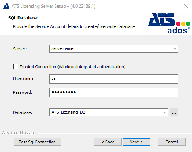Screen dimensions: 192x152
Task: Click into the servername combo box text
Action: [x=111, y=49]
